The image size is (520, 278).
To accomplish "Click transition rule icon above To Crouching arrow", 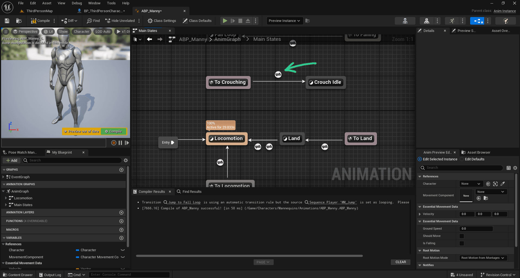I will [278, 74].
